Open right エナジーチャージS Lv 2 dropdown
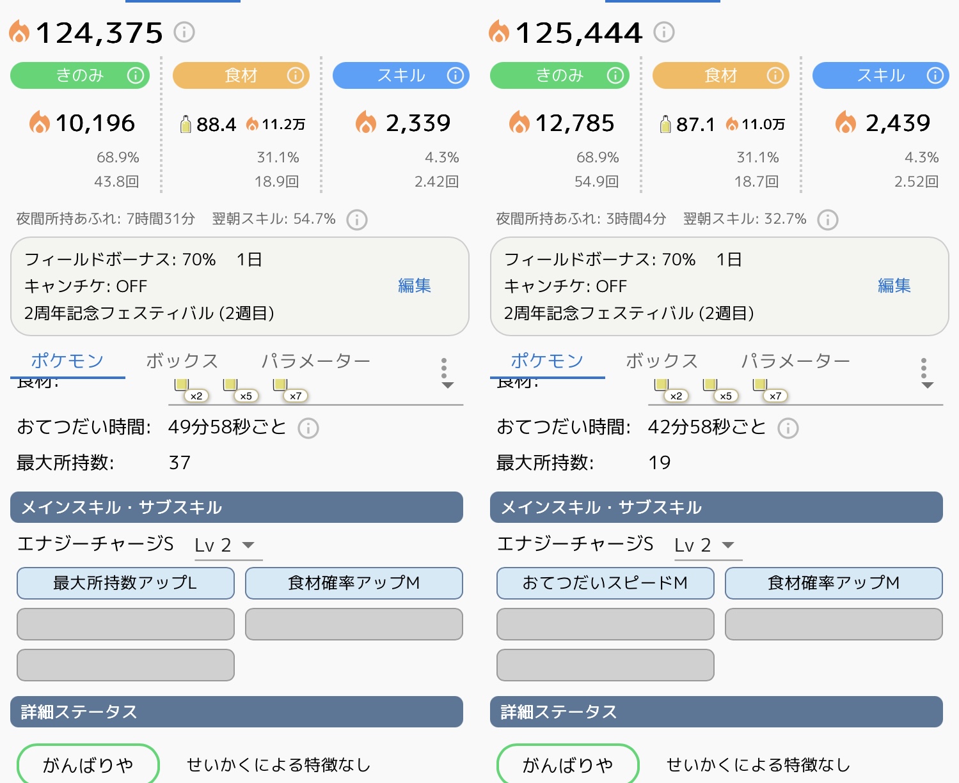This screenshot has height=783, width=959. coord(708,545)
